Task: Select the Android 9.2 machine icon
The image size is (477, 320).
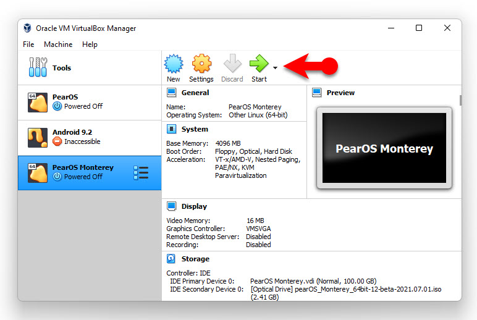Action: tap(38, 138)
